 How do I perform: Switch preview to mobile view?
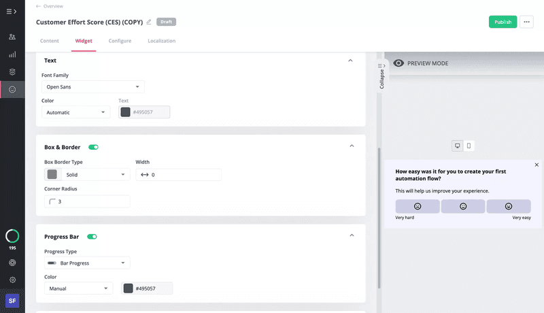pos(469,146)
